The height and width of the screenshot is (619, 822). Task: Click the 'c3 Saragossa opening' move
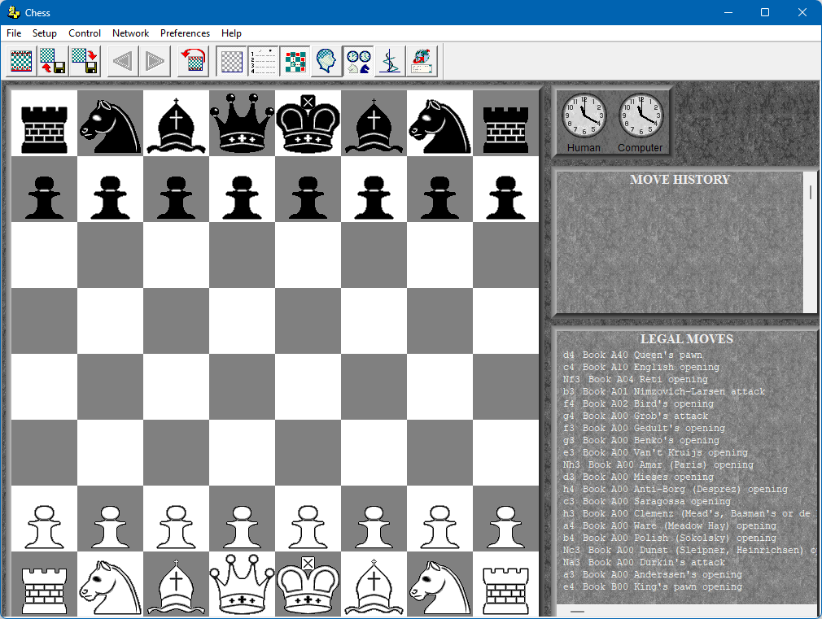(647, 501)
